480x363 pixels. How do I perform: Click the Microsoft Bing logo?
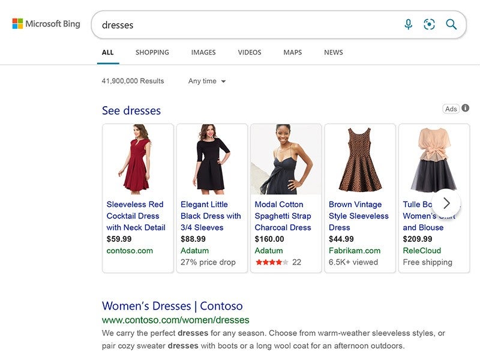46,24
